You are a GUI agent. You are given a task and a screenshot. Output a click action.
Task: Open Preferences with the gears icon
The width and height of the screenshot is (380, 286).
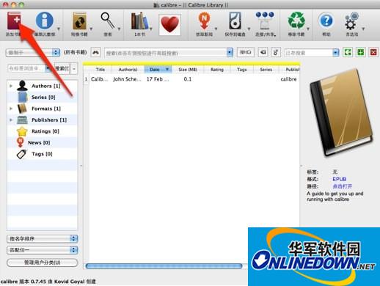[351, 21]
